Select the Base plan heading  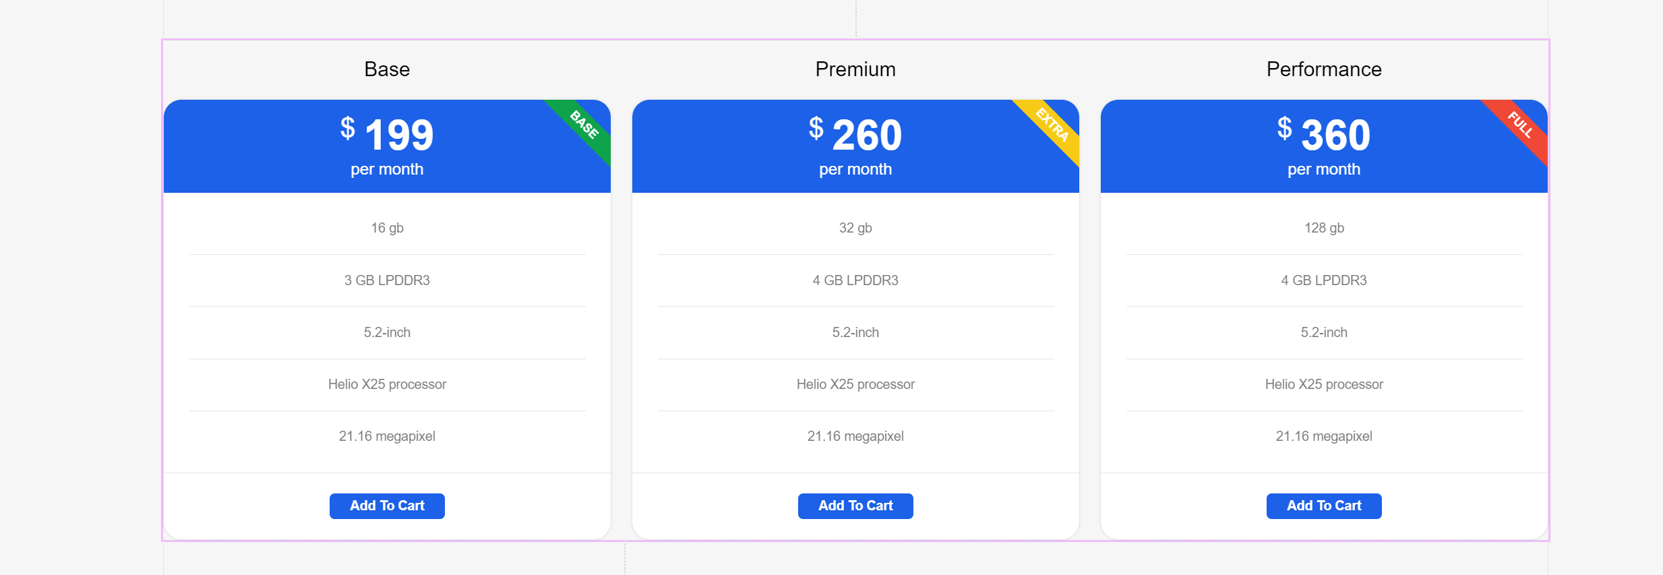click(387, 69)
